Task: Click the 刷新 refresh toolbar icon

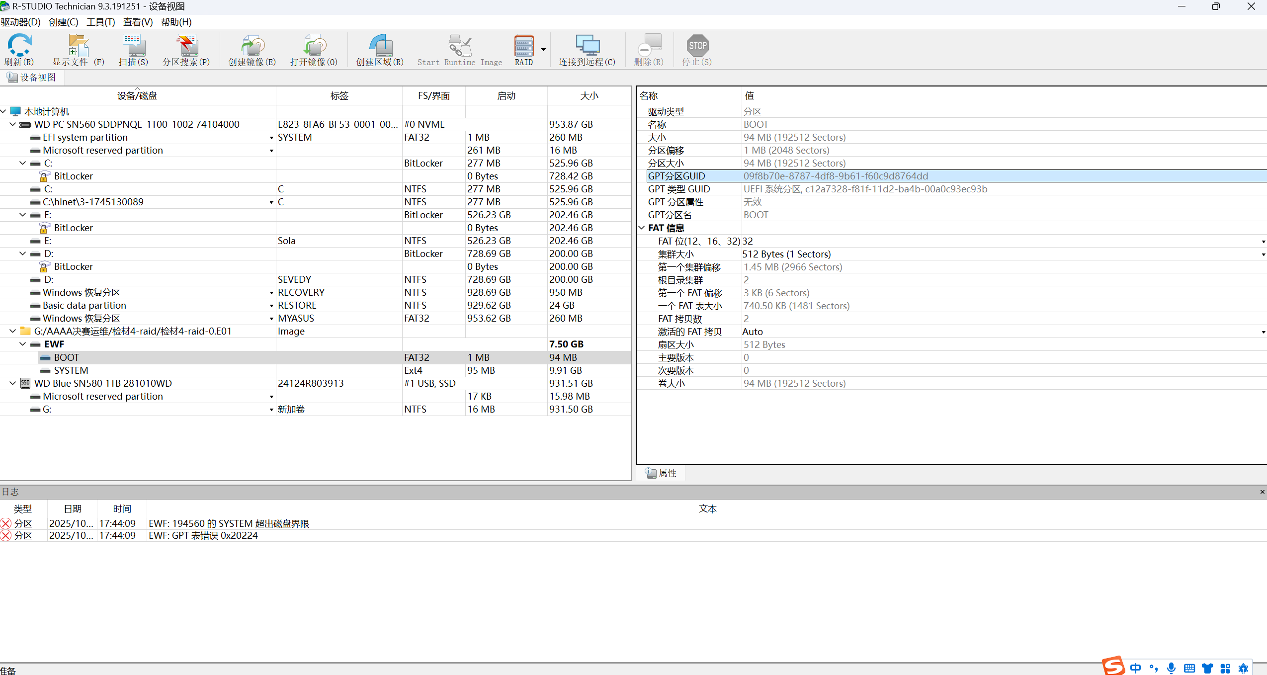Action: [x=19, y=46]
